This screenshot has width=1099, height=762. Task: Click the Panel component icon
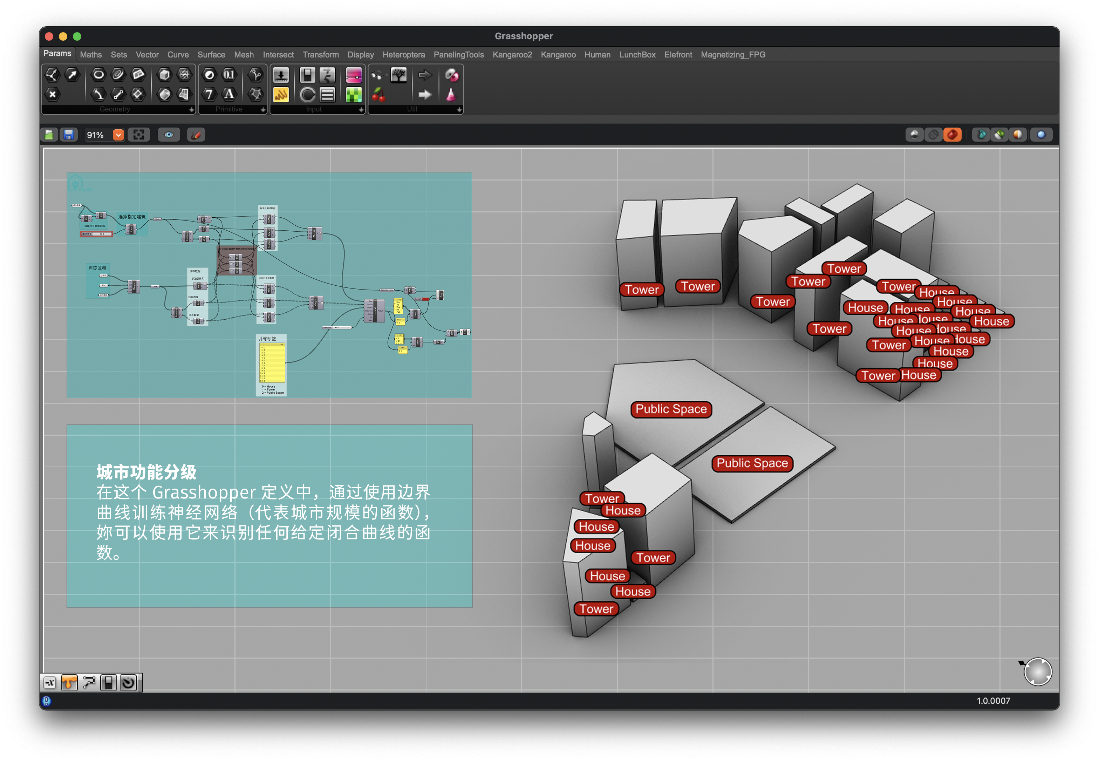(281, 95)
